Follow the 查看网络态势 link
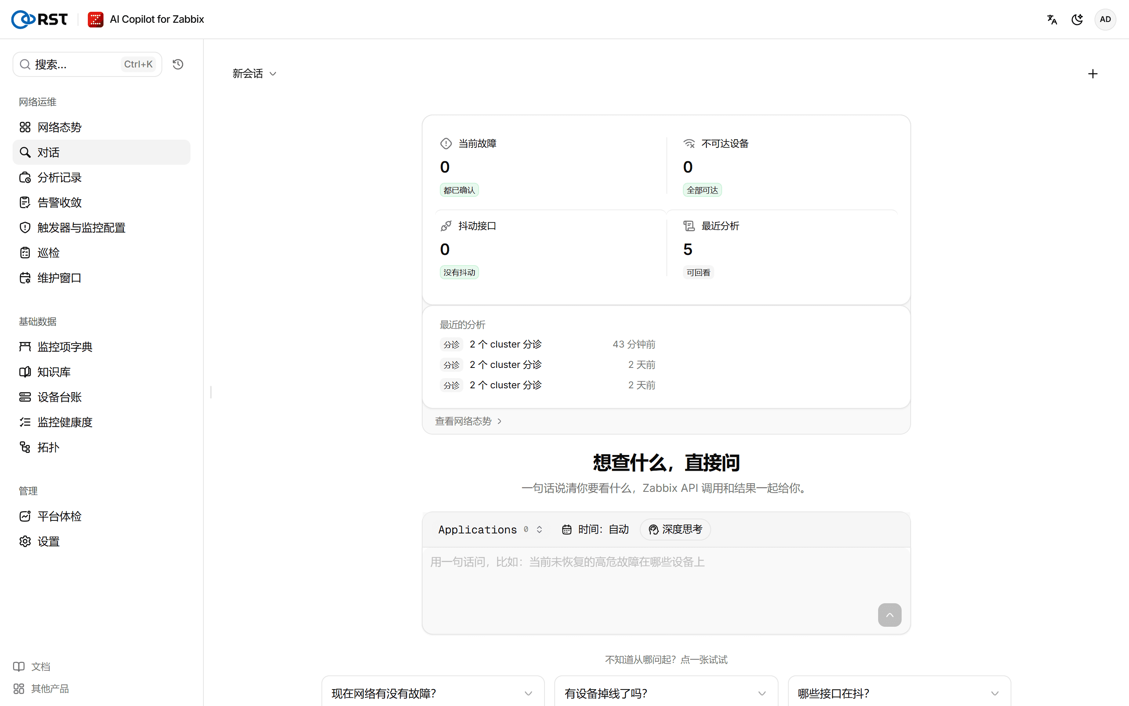Viewport: 1129px width, 706px height. 468,421
